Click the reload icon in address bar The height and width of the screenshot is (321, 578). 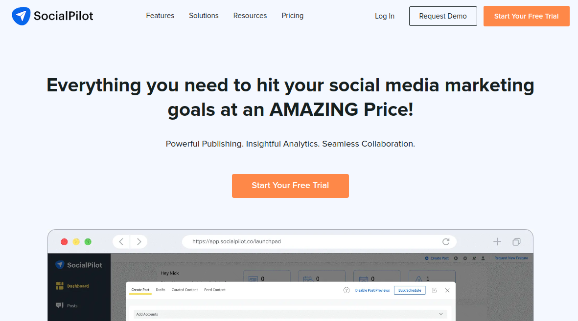click(x=446, y=241)
